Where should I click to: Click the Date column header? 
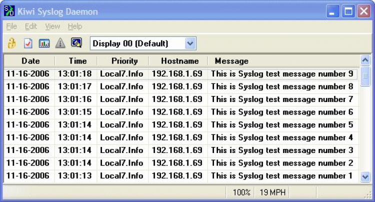tap(30, 61)
